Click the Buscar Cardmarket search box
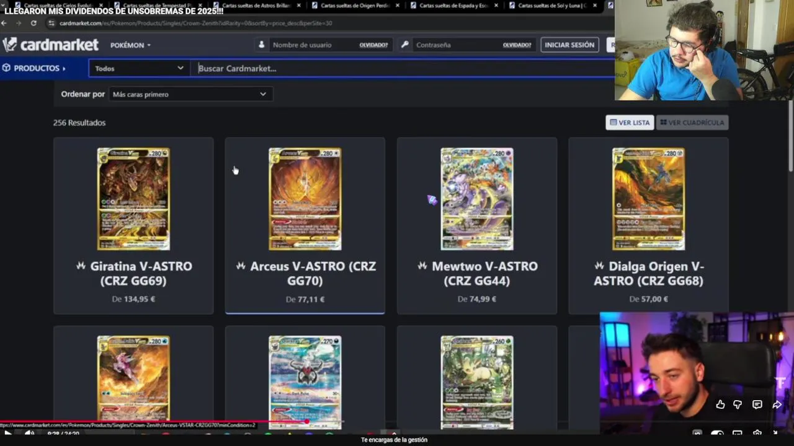 point(403,68)
